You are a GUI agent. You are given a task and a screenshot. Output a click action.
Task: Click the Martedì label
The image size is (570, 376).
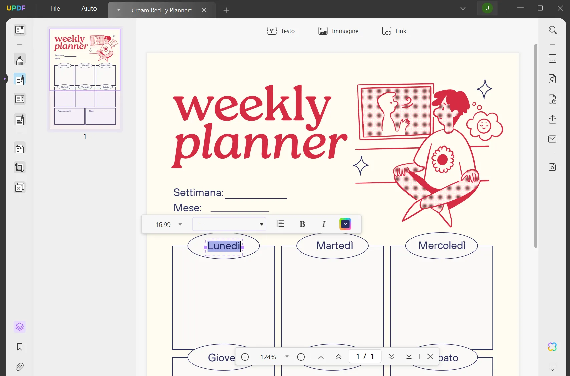(335, 246)
